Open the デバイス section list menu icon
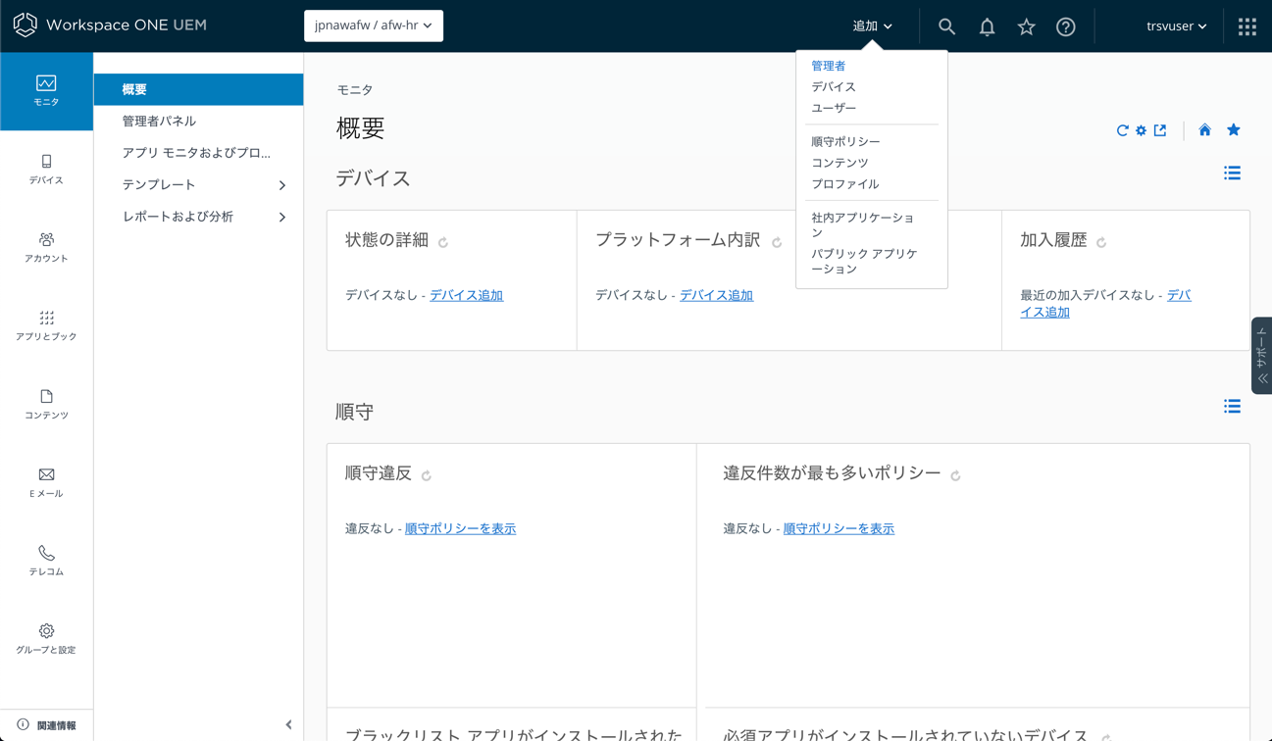The image size is (1272, 741). tap(1233, 173)
